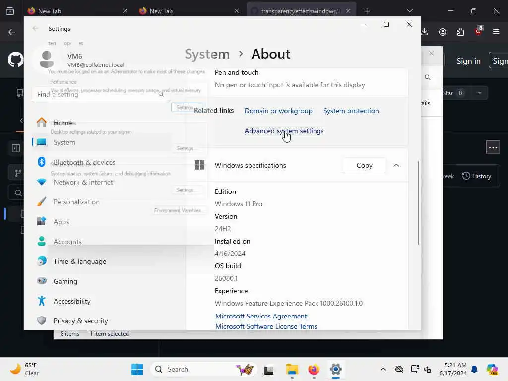Viewport: 508px width, 381px height.
Task: Click the VM6 user profile avatar
Action: click(47, 60)
